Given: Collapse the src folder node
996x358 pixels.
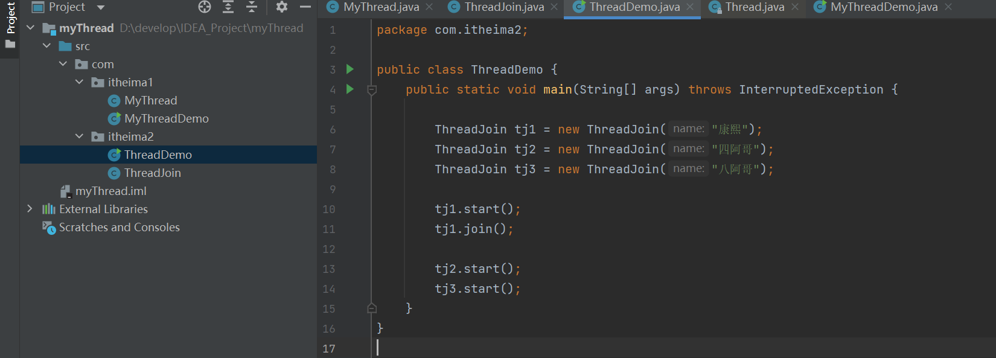Looking at the screenshot, I should tap(46, 46).
